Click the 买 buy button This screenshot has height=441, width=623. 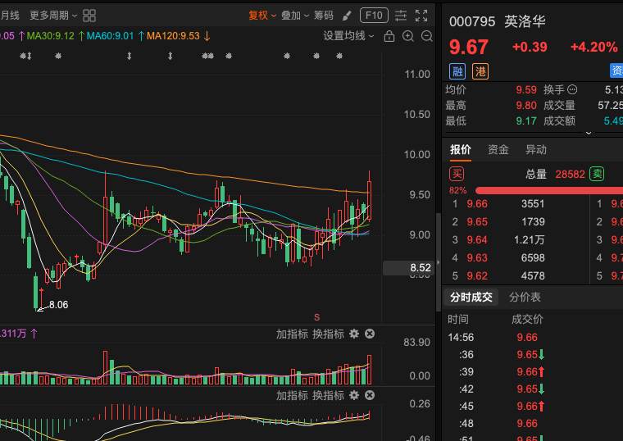(457, 174)
